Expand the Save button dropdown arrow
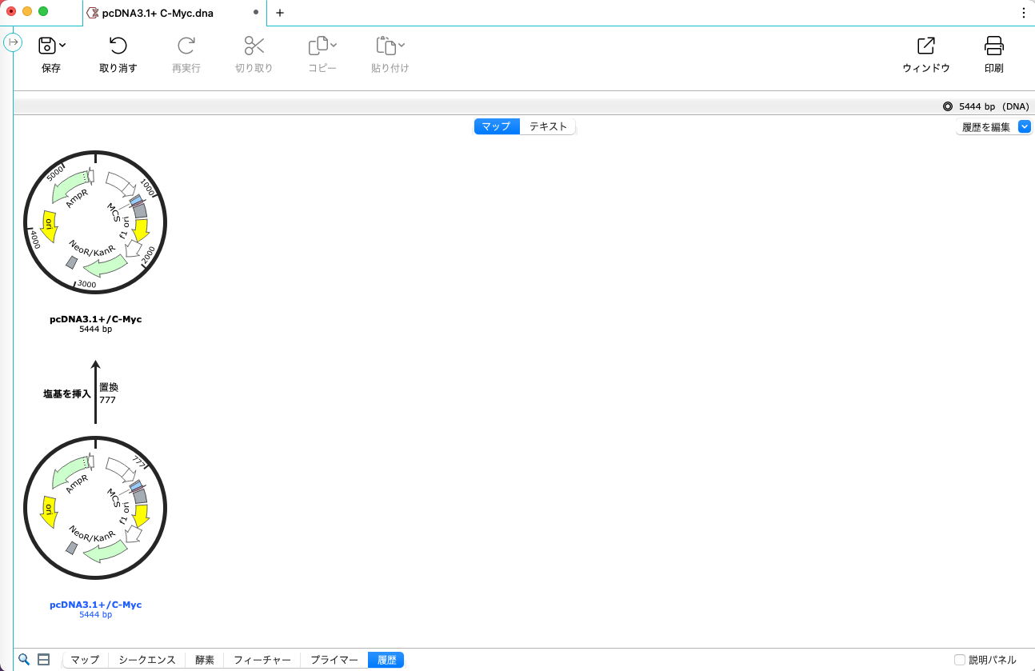Image resolution: width=1035 pixels, height=671 pixels. (x=62, y=46)
